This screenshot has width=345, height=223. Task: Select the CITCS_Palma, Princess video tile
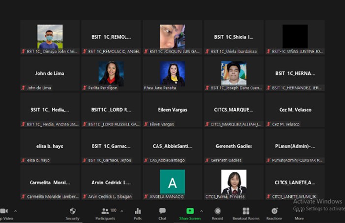pos(234,182)
